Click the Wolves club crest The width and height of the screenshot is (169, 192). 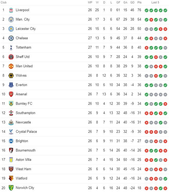[x=11, y=75]
